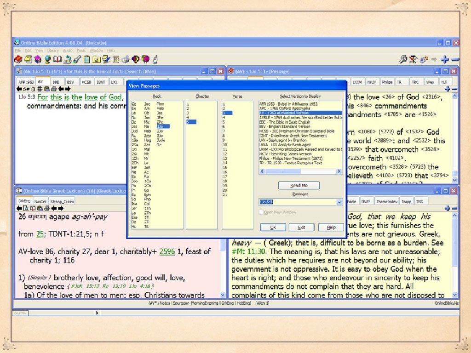Click the Read Me button
This screenshot has height=353, width=471.
point(299,186)
